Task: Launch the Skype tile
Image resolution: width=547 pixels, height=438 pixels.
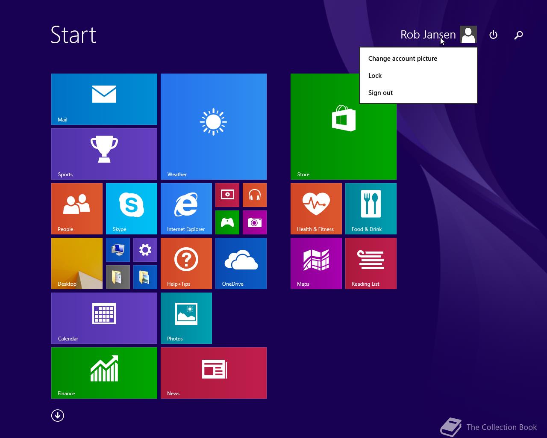Action: [132, 209]
